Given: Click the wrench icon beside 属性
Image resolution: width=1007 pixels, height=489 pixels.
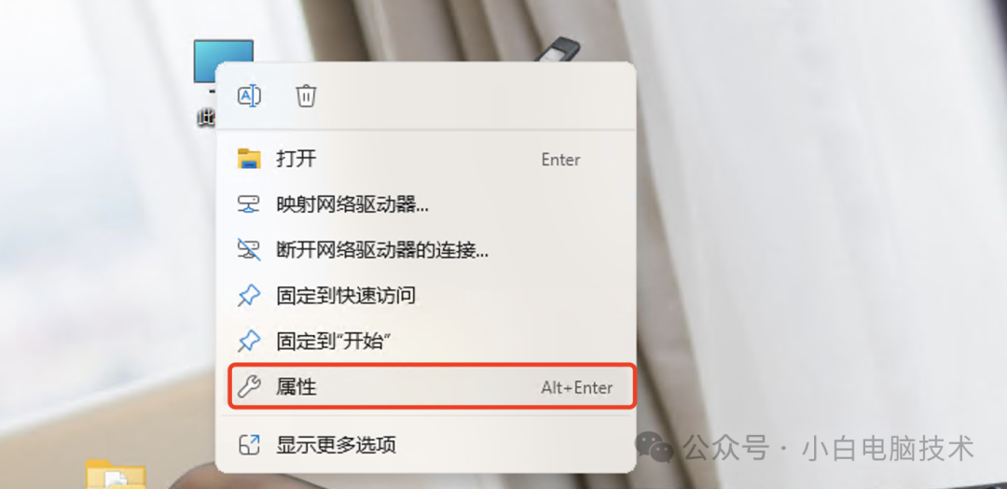Looking at the screenshot, I should (x=249, y=387).
